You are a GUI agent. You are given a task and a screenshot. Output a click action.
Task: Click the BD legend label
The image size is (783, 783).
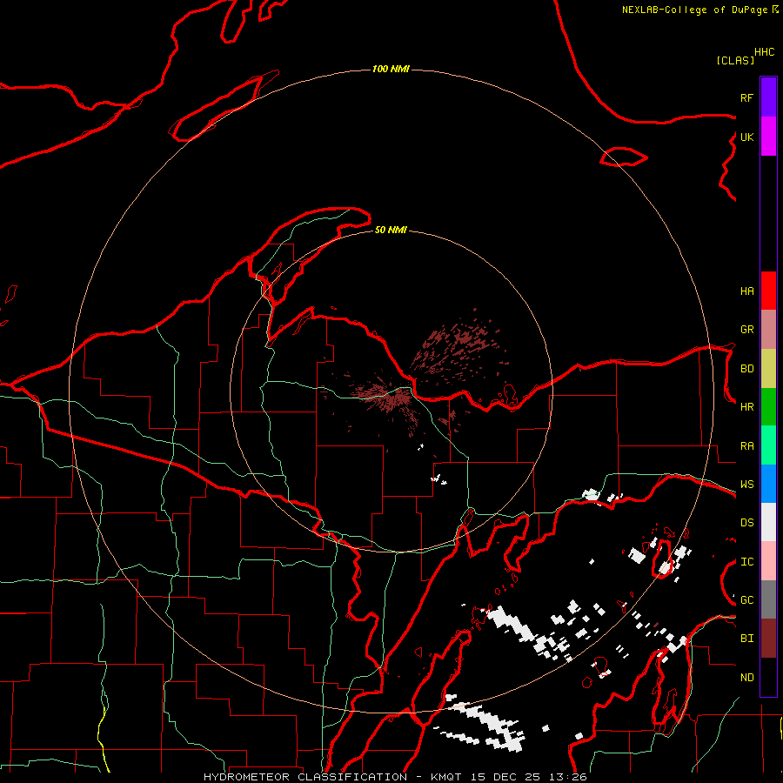point(746,369)
